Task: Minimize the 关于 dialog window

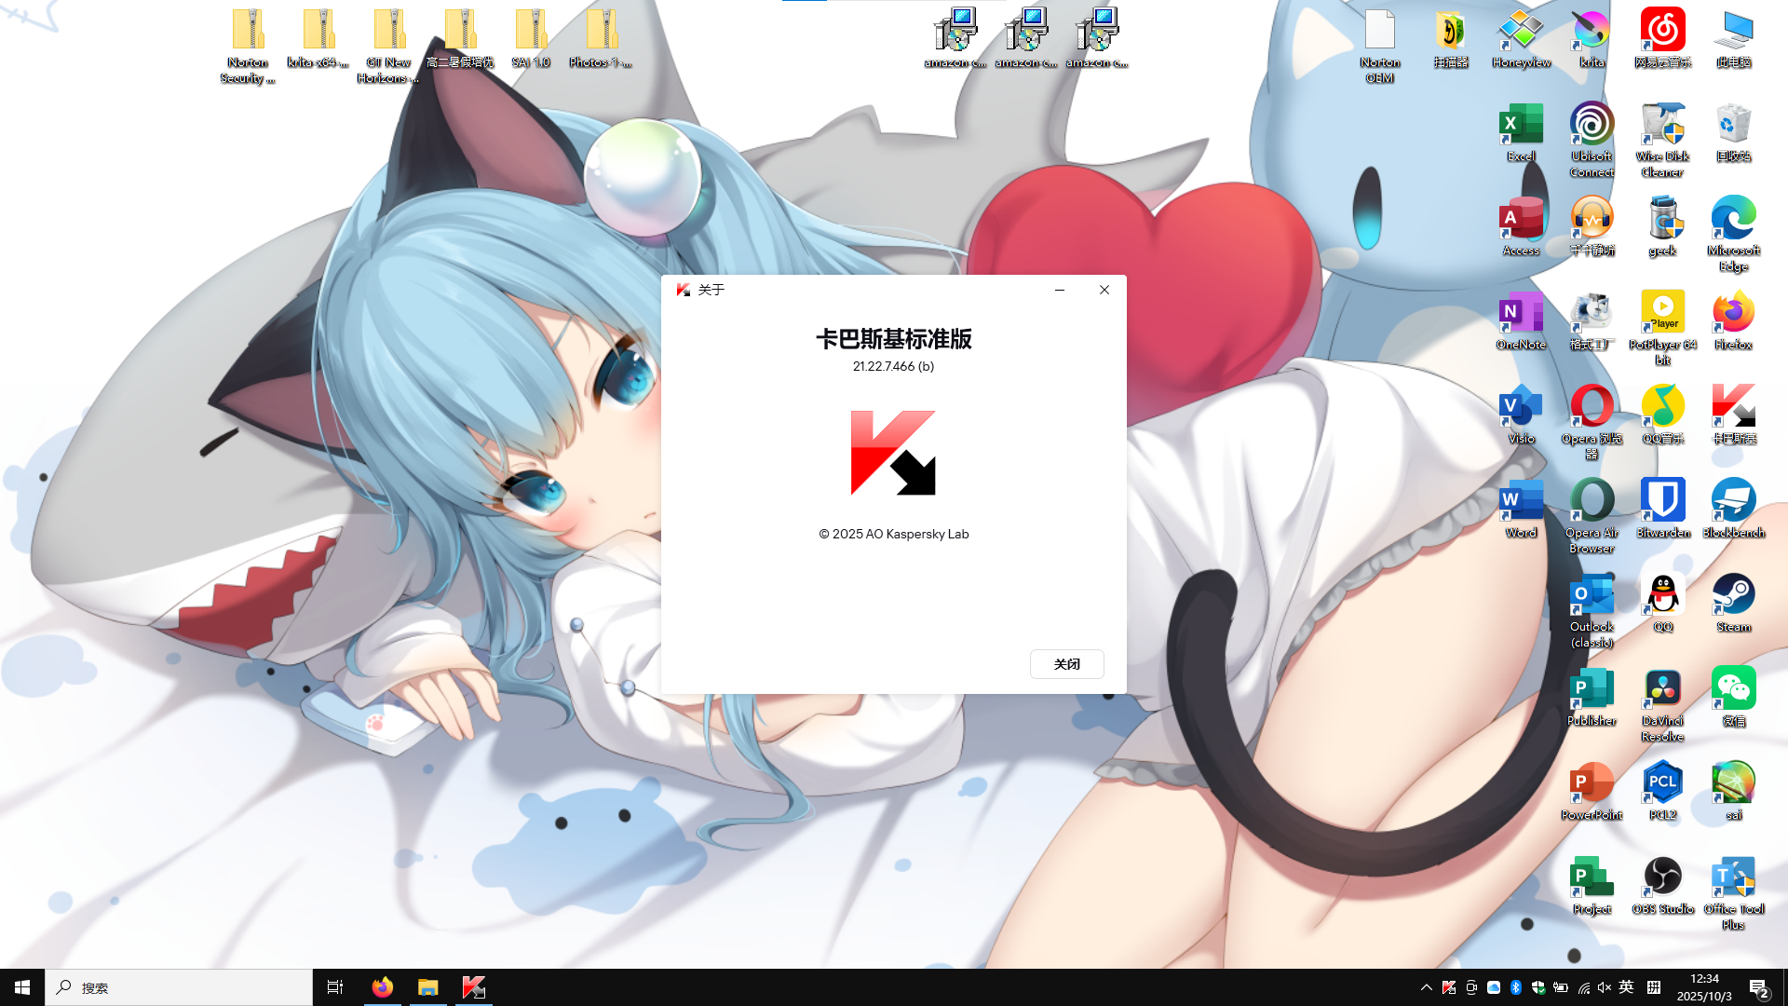Action: [1059, 290]
